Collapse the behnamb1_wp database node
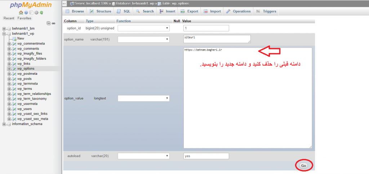This screenshot has height=174, width=369. (4, 33)
